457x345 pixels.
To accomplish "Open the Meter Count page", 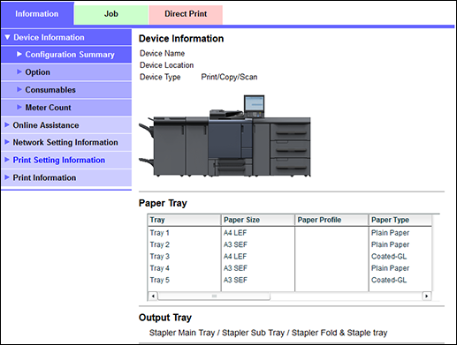I will 48,108.
